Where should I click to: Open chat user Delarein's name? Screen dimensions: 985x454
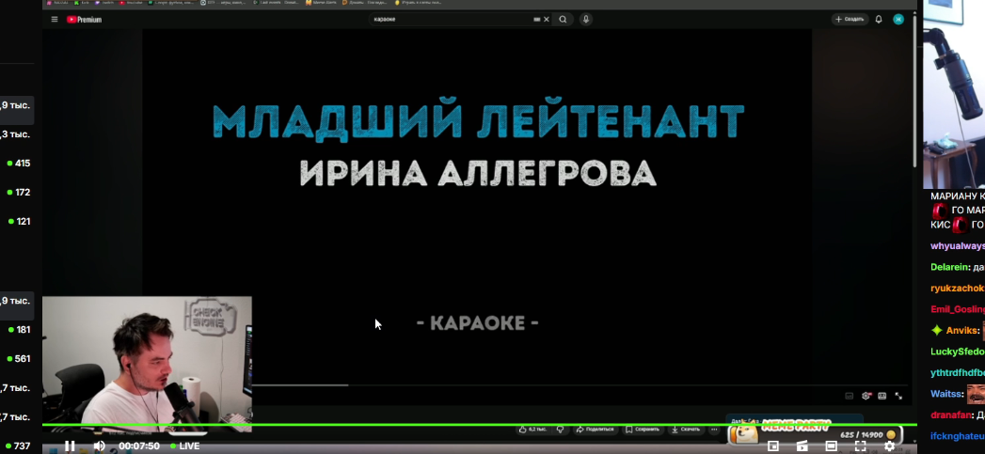pyautogui.click(x=950, y=267)
